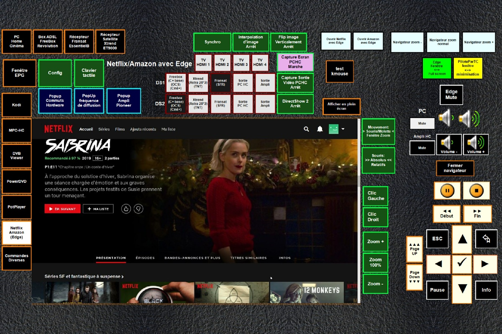
Task: Click the Page Down key
Action: (x=414, y=277)
